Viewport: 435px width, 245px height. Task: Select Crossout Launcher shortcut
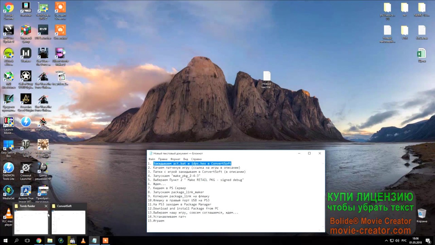(x=26, y=171)
